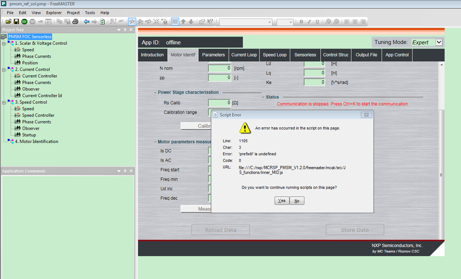Switch to the Output File tab

click(366, 55)
